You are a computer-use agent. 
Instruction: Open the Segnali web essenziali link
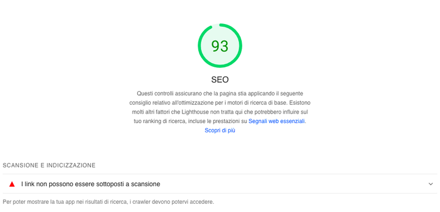[x=276, y=121]
